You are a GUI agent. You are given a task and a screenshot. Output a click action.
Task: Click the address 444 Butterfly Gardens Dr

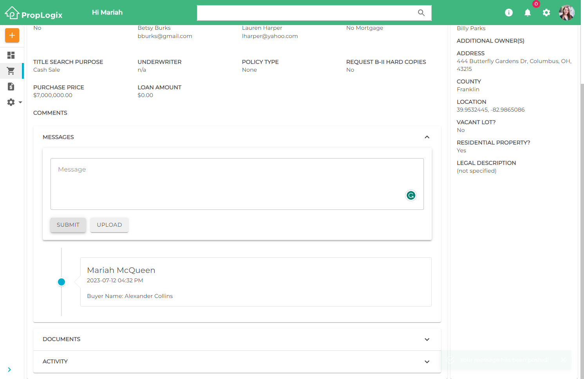pos(514,65)
